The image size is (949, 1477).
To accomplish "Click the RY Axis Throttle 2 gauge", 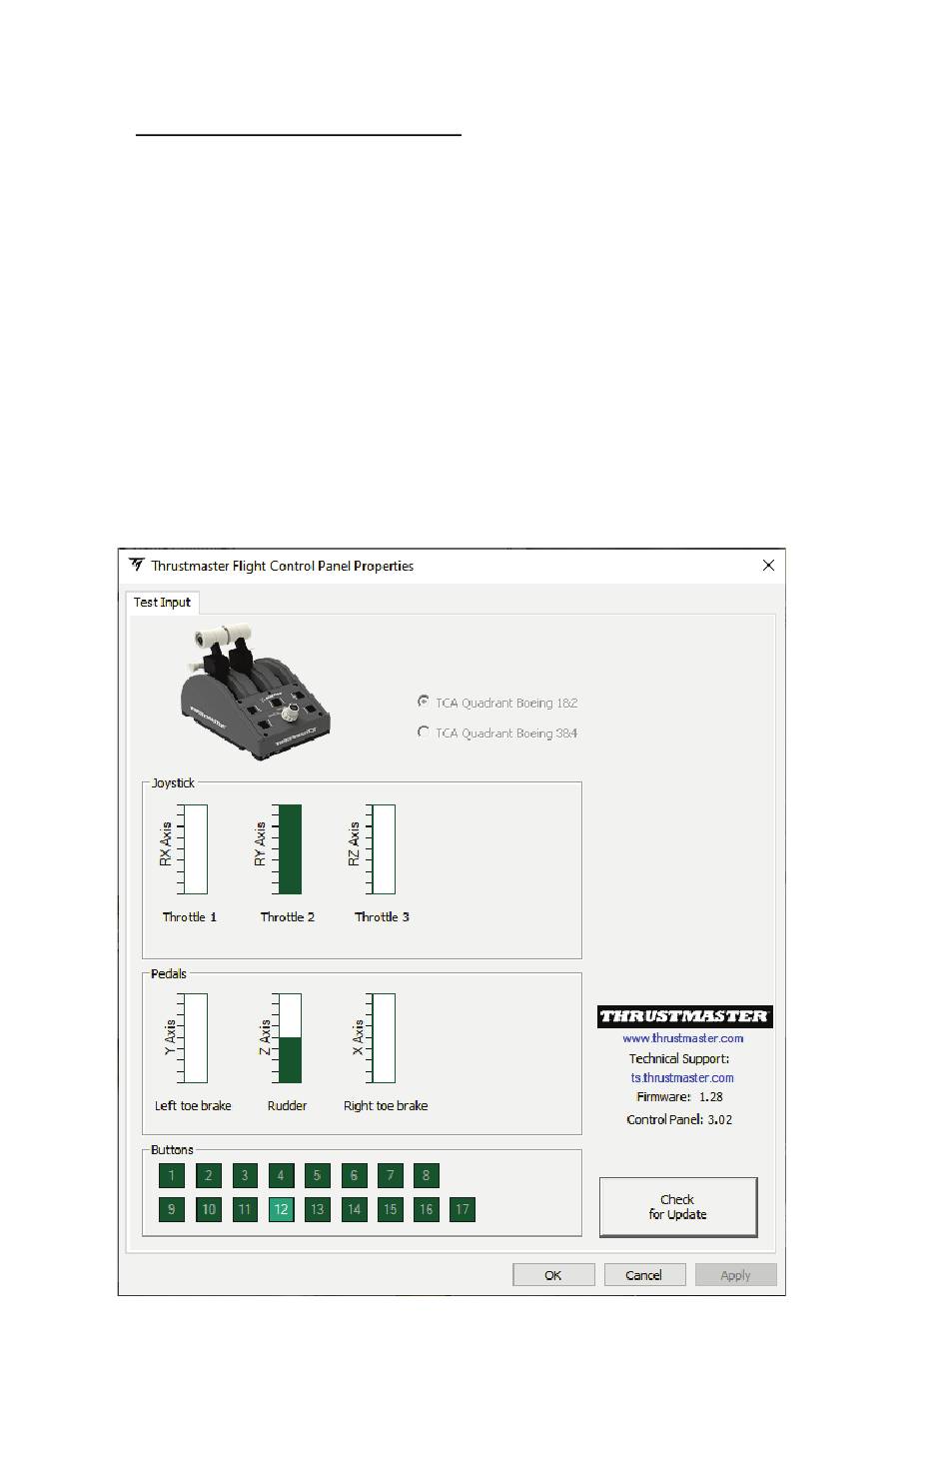I will coord(289,848).
